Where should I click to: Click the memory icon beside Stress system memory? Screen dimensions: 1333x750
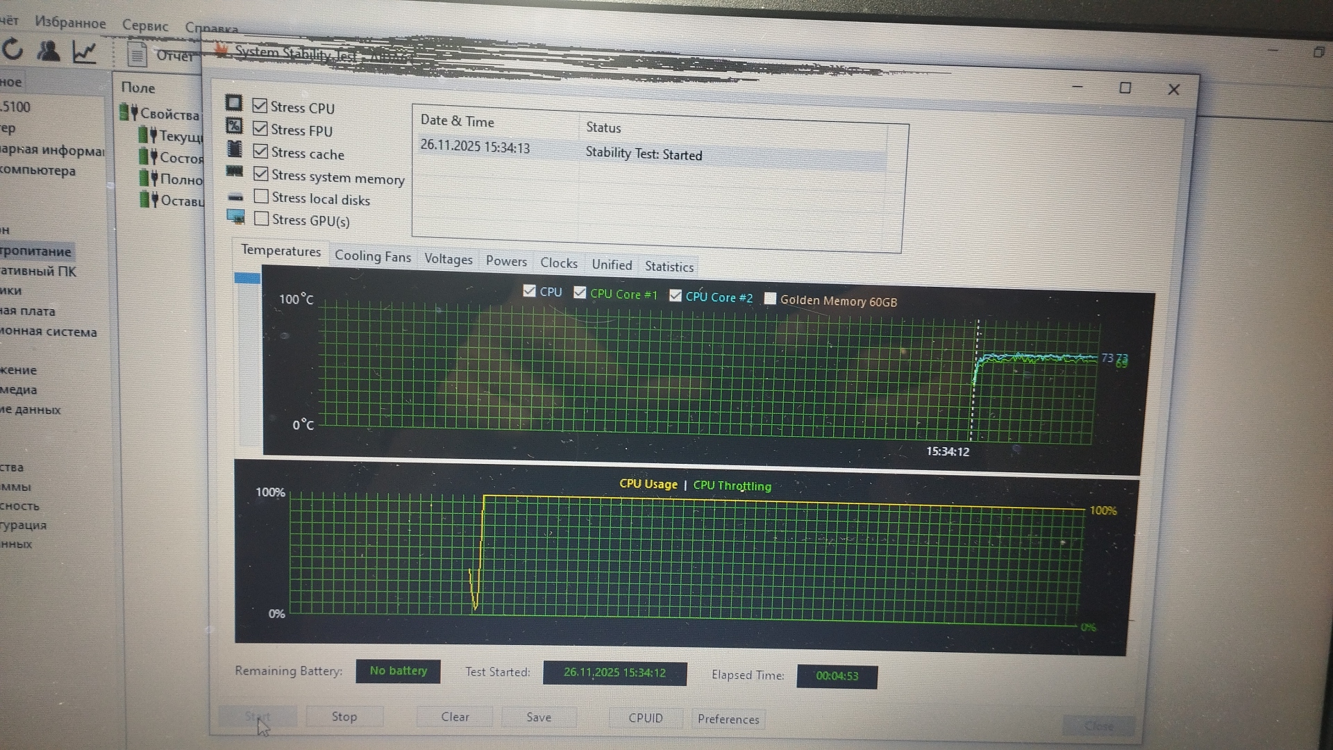[x=235, y=172]
